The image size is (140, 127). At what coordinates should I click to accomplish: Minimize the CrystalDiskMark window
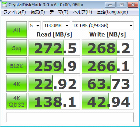[110, 5]
